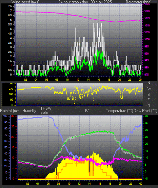Viewport: 158px width, 188px height.
Task: Select the 100 humidity axis value
Action: [x=5, y=116]
